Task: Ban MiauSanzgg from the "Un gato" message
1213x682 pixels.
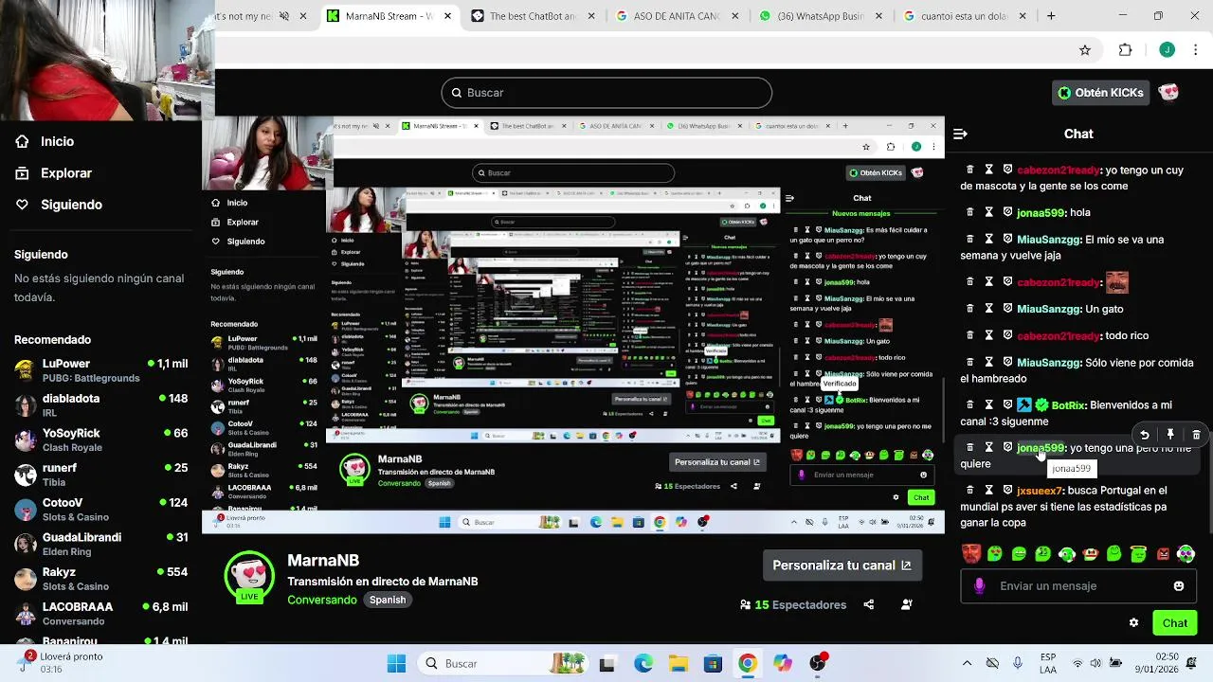Action: click(1007, 309)
